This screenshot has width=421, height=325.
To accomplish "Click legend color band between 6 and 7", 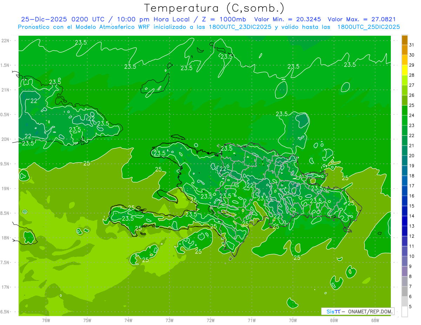I will click(405, 291).
